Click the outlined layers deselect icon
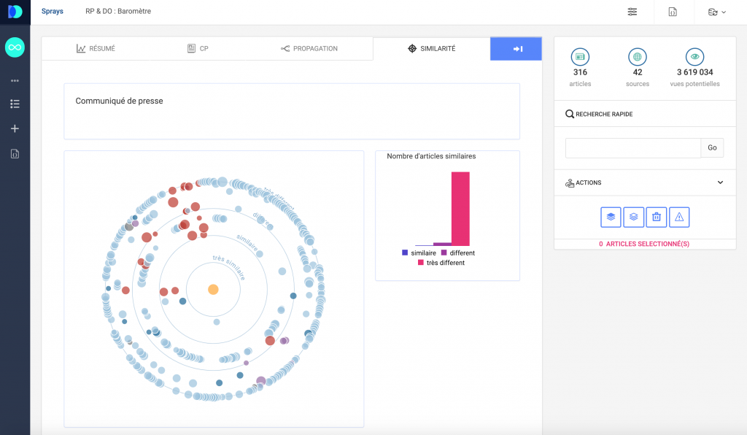 pos(633,217)
